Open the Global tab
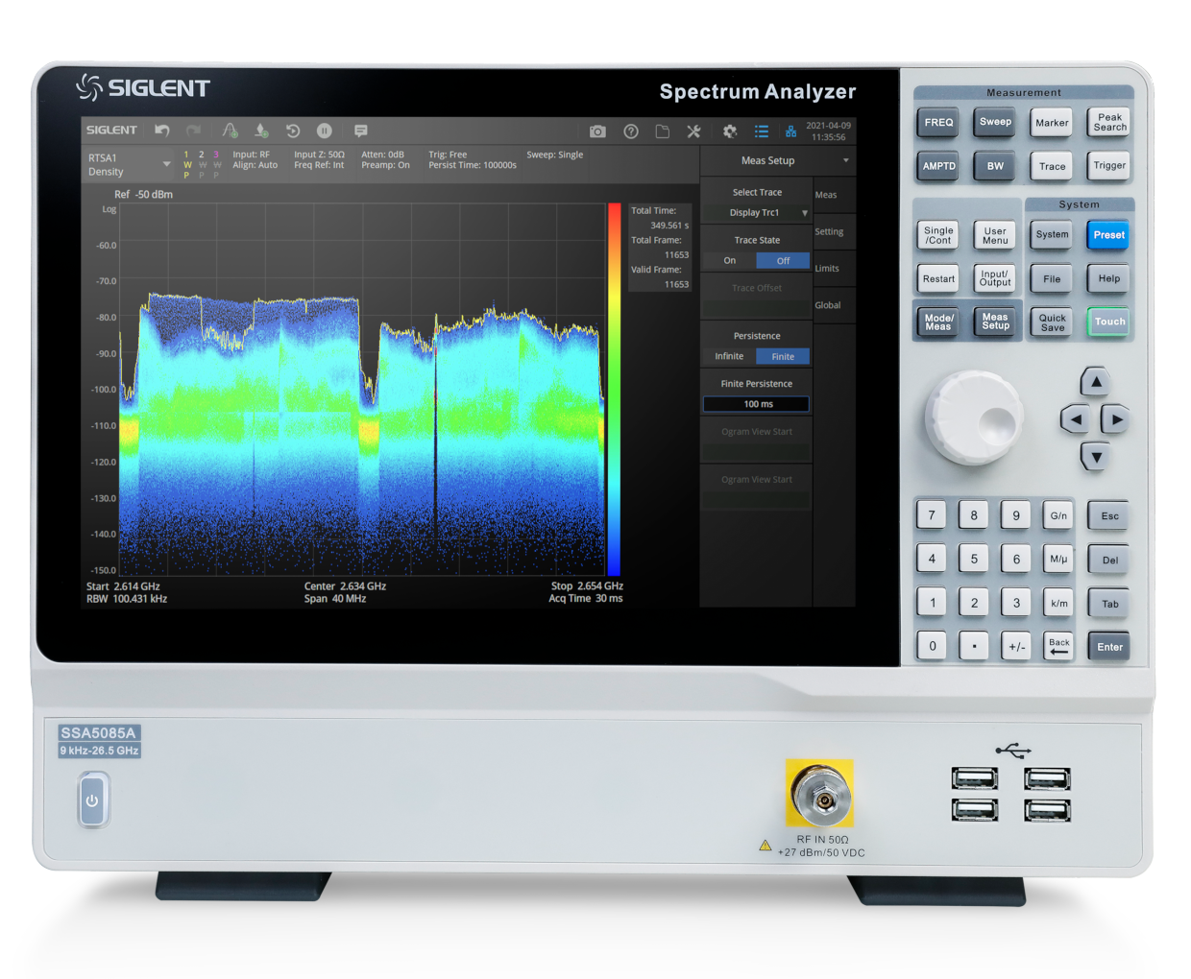Viewport: 1191px width, 979px height. [x=828, y=305]
